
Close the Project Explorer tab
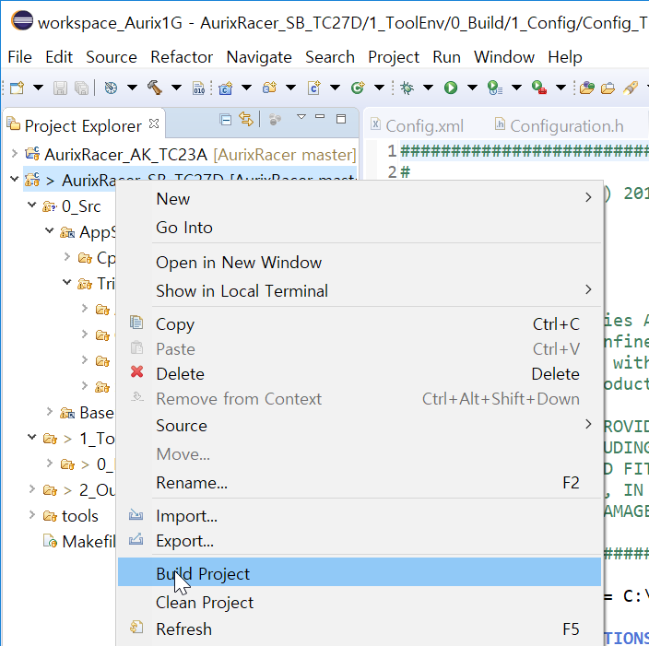coord(154,123)
